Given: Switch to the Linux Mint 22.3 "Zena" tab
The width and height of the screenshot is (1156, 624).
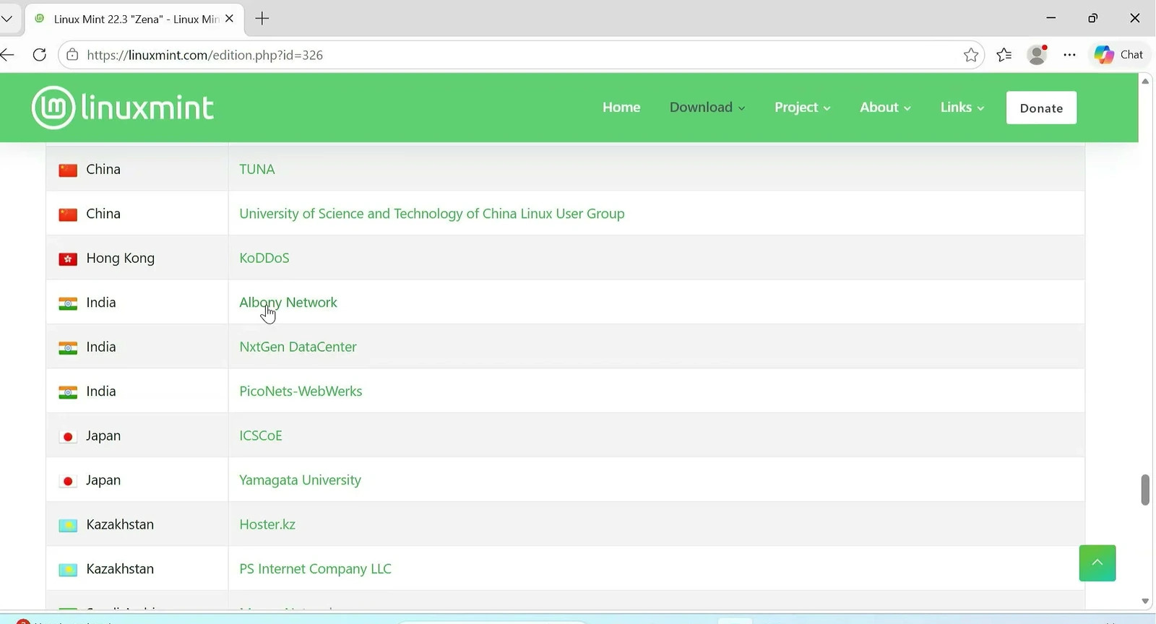Looking at the screenshot, I should (135, 19).
